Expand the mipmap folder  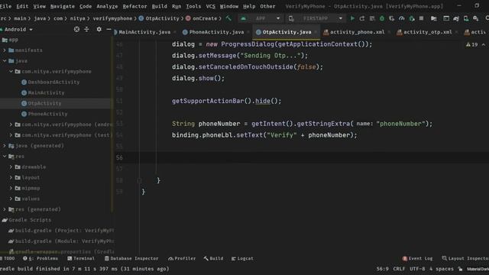click(11, 188)
